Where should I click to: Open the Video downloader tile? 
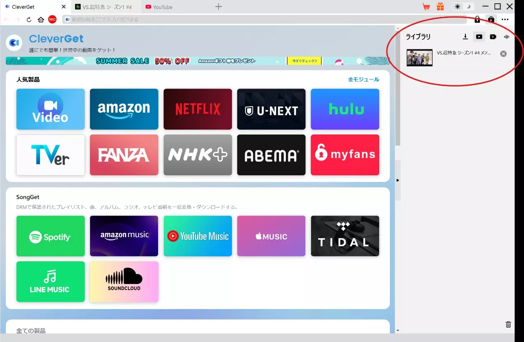click(50, 109)
